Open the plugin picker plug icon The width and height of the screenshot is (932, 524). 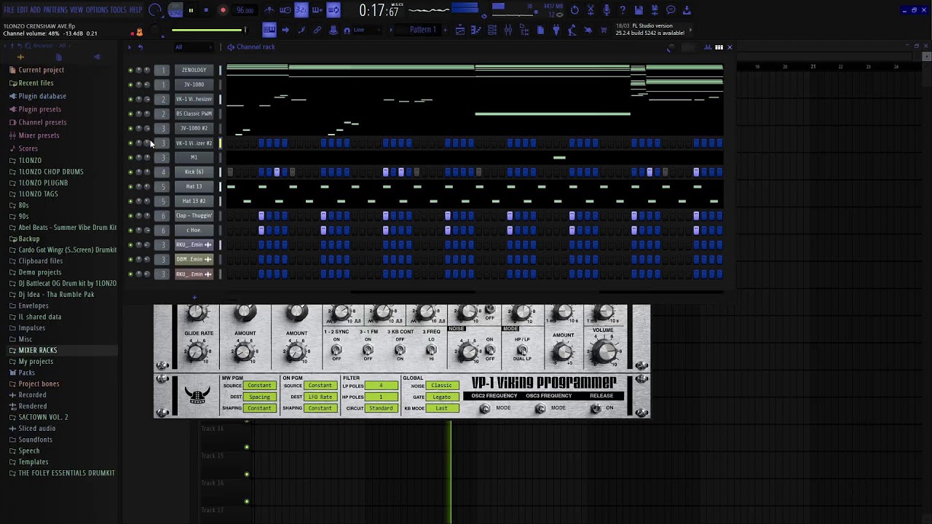click(x=556, y=30)
